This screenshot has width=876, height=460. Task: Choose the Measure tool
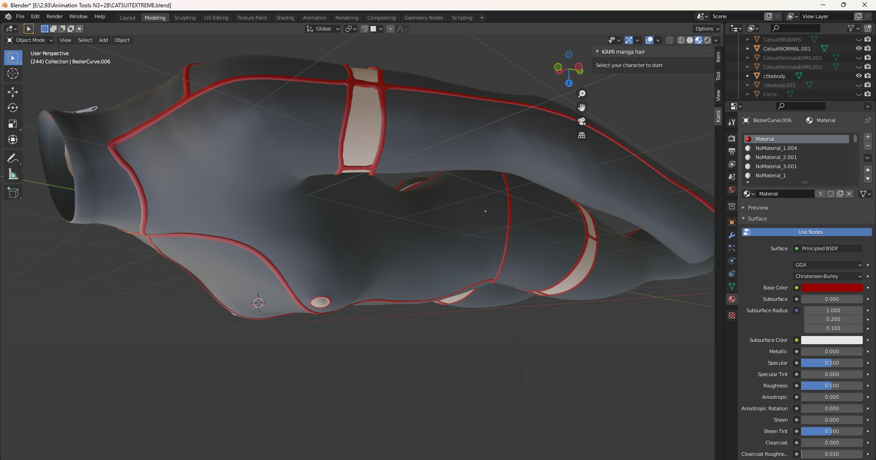13,174
